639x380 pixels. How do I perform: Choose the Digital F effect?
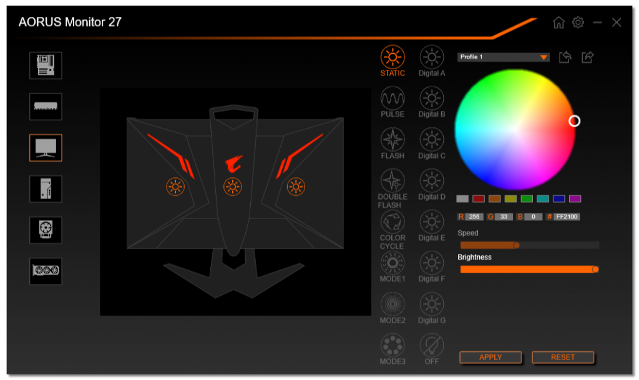[x=432, y=267]
